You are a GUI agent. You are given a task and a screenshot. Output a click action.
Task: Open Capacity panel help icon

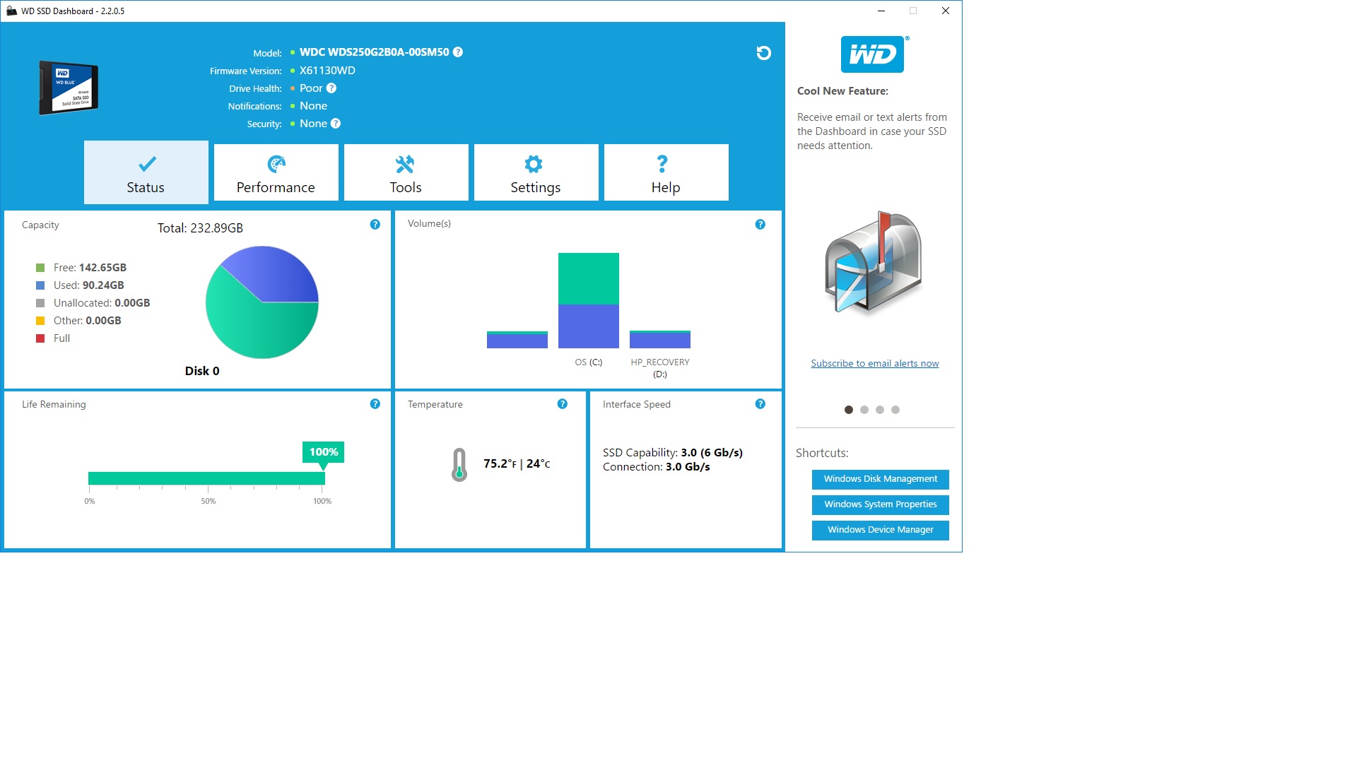pyautogui.click(x=375, y=225)
